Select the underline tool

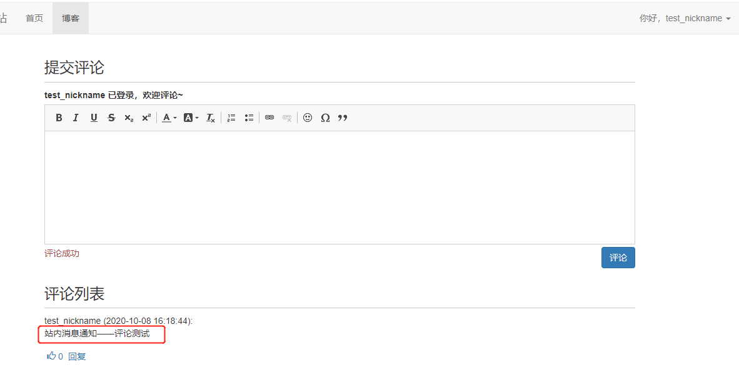[x=93, y=118]
